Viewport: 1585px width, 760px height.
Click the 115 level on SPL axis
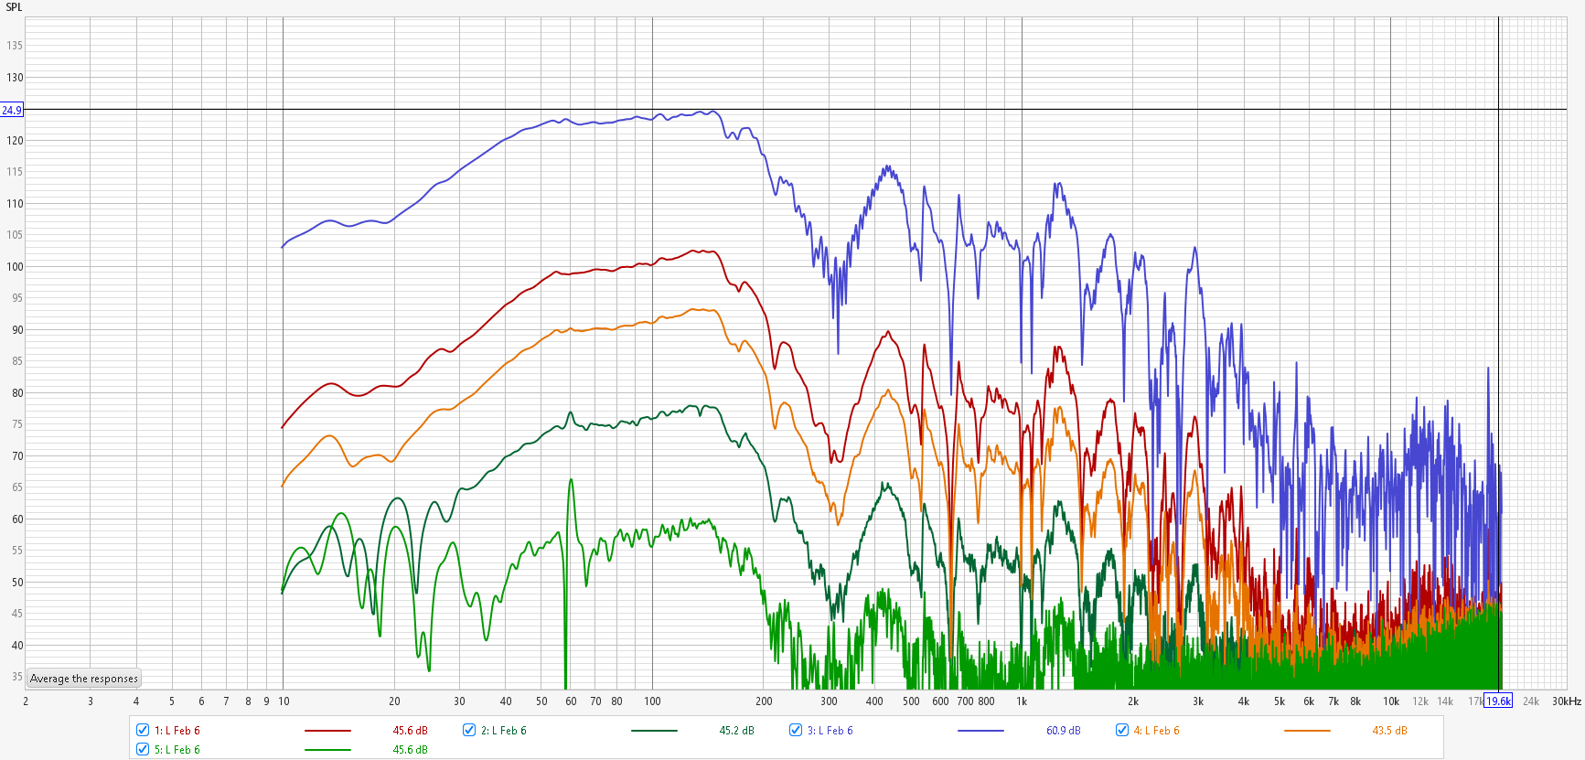pos(15,172)
